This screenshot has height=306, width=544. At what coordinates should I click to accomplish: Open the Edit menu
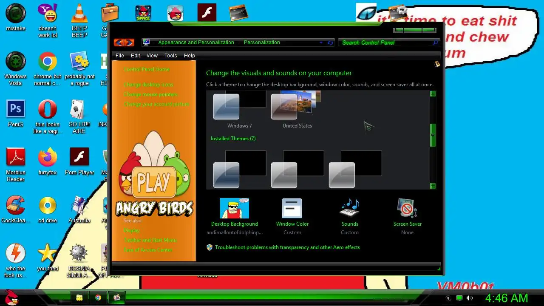pos(135,56)
